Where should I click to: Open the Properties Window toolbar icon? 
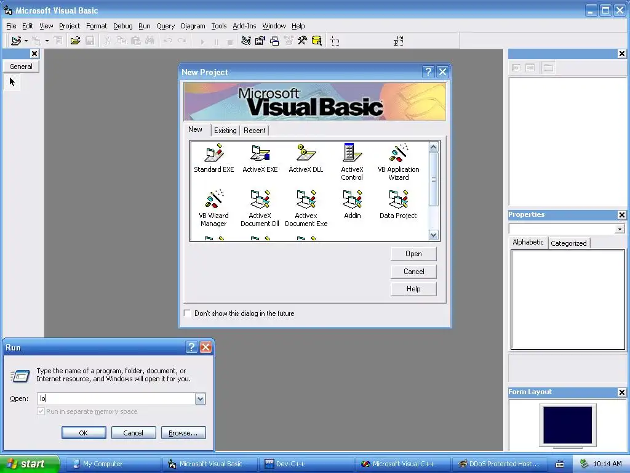(260, 41)
